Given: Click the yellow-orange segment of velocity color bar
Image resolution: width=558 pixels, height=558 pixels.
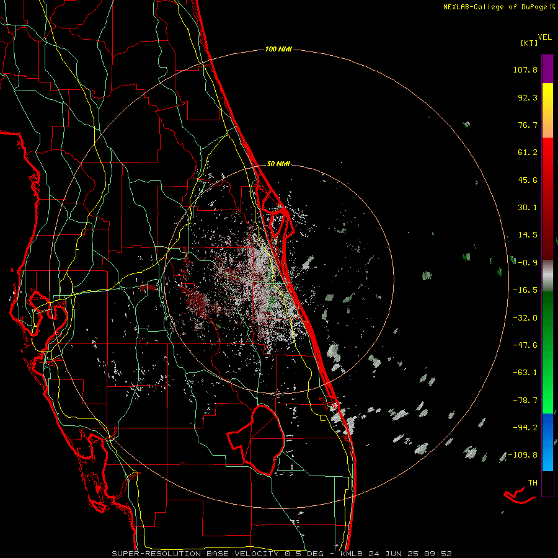Looking at the screenshot, I should [547, 110].
